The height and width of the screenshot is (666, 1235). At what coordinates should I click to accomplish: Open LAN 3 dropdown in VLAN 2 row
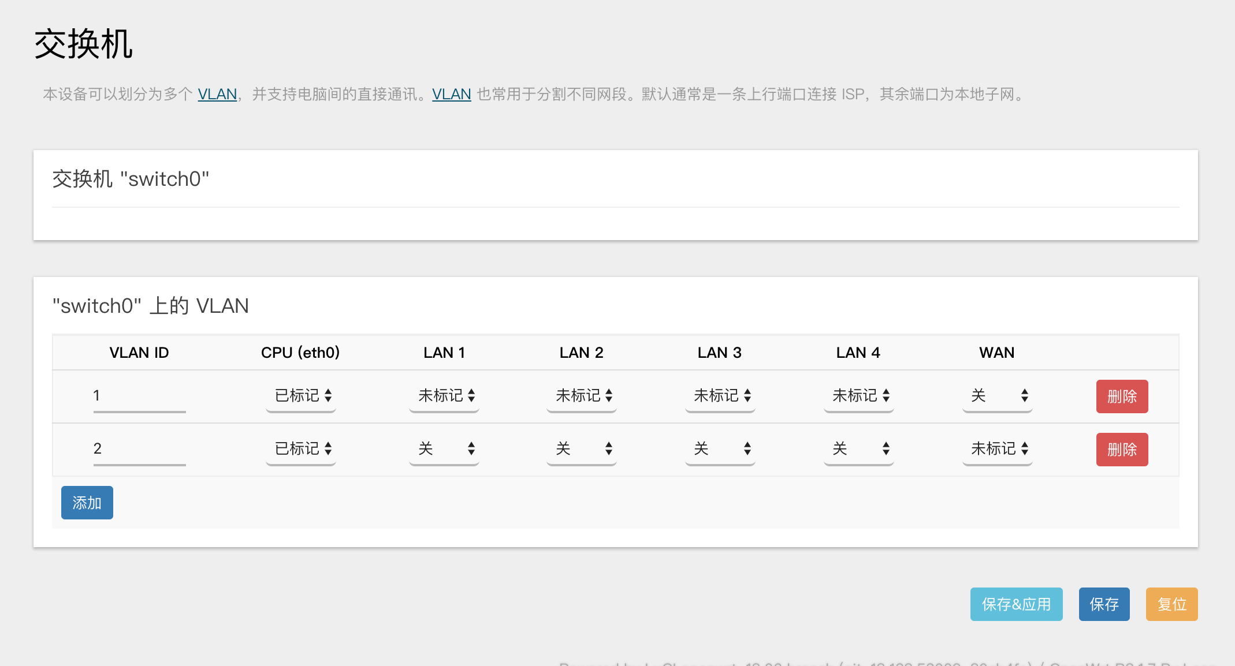(720, 449)
